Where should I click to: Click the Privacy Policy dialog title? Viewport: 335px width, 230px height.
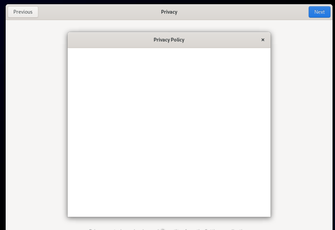coord(169,40)
